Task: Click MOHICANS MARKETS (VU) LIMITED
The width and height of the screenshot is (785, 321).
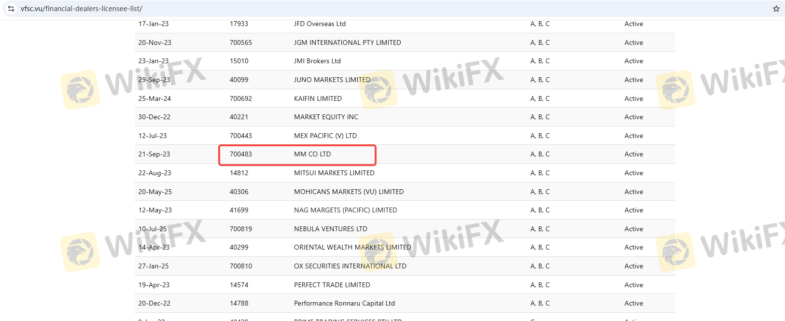Action: [x=349, y=192]
